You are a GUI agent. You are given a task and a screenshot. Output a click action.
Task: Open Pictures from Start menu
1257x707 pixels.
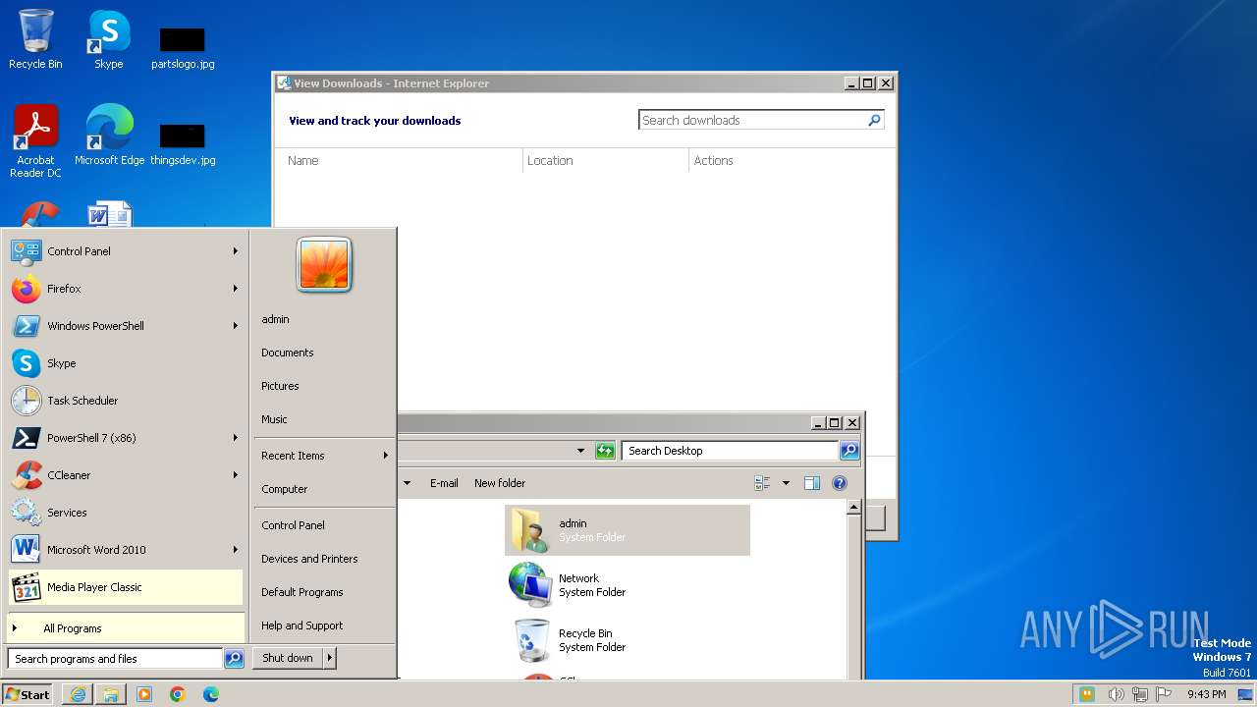(280, 386)
